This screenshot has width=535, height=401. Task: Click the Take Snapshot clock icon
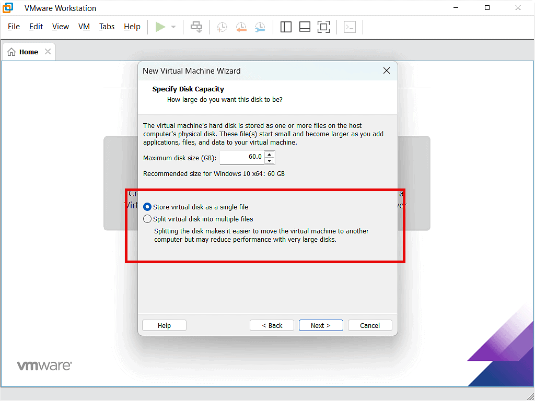click(x=222, y=27)
